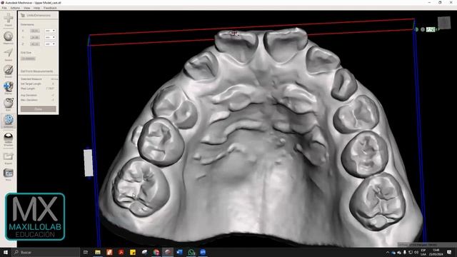457x257 pixels.
Task: Click the taskbar search box 'Buscar'
Action: [x=46, y=252]
